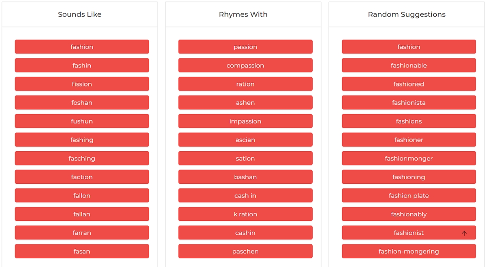Click the 'fashionable' suggestion button
This screenshot has width=486, height=267.
[x=409, y=66]
